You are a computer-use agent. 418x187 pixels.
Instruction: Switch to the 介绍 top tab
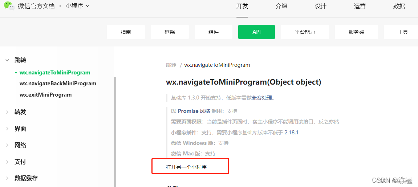point(281,6)
